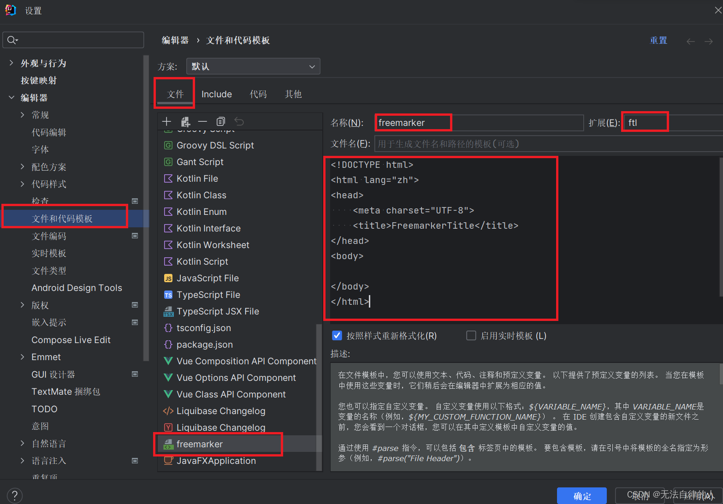The image size is (723, 504).
Task: Click the navigate back arrow
Action: (690, 42)
